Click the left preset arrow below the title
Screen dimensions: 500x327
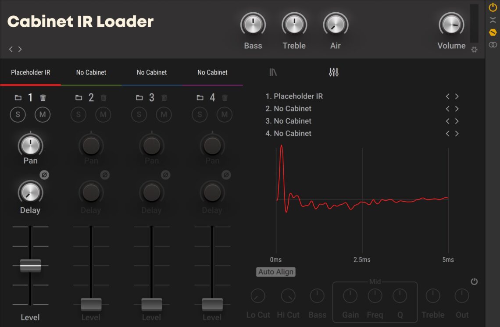pos(10,49)
